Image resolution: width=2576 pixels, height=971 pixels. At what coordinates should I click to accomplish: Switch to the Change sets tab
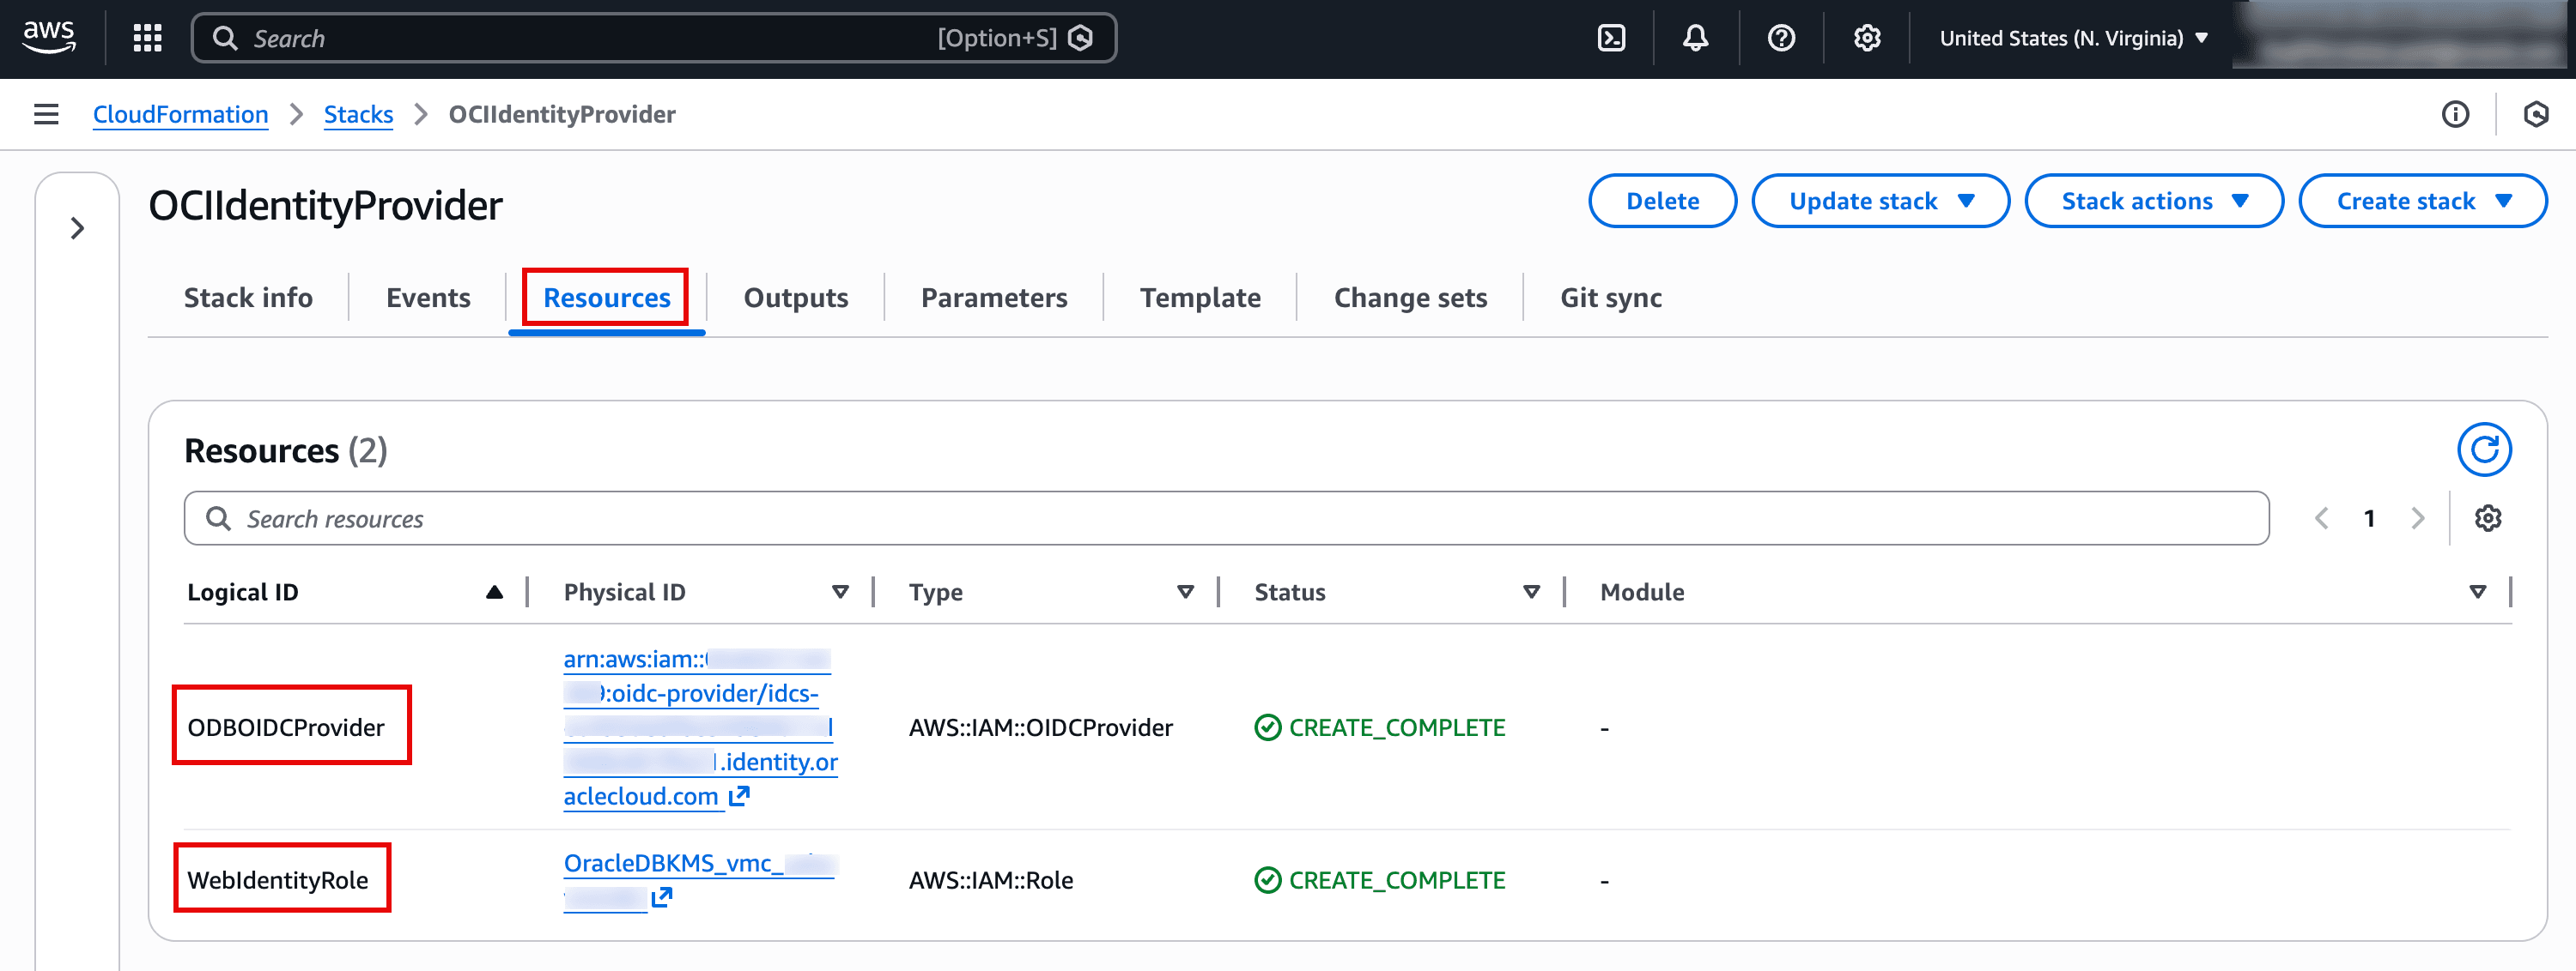coord(1410,298)
